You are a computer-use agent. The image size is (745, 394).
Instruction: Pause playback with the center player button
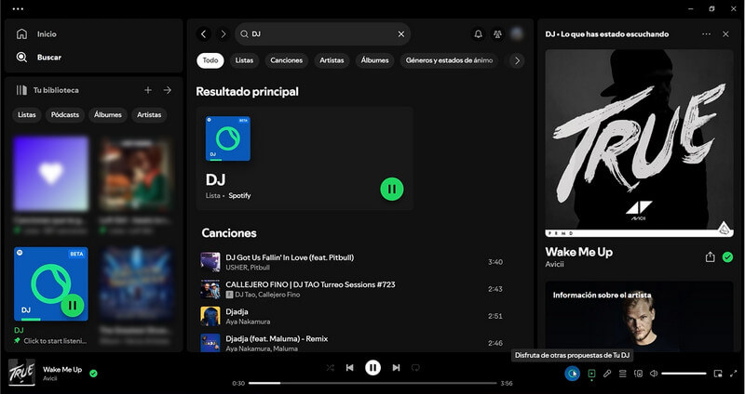pyautogui.click(x=373, y=367)
